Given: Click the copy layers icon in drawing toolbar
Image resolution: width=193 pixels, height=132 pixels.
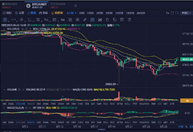Looking at the screenshot, I should pyautogui.click(x=115, y=20).
